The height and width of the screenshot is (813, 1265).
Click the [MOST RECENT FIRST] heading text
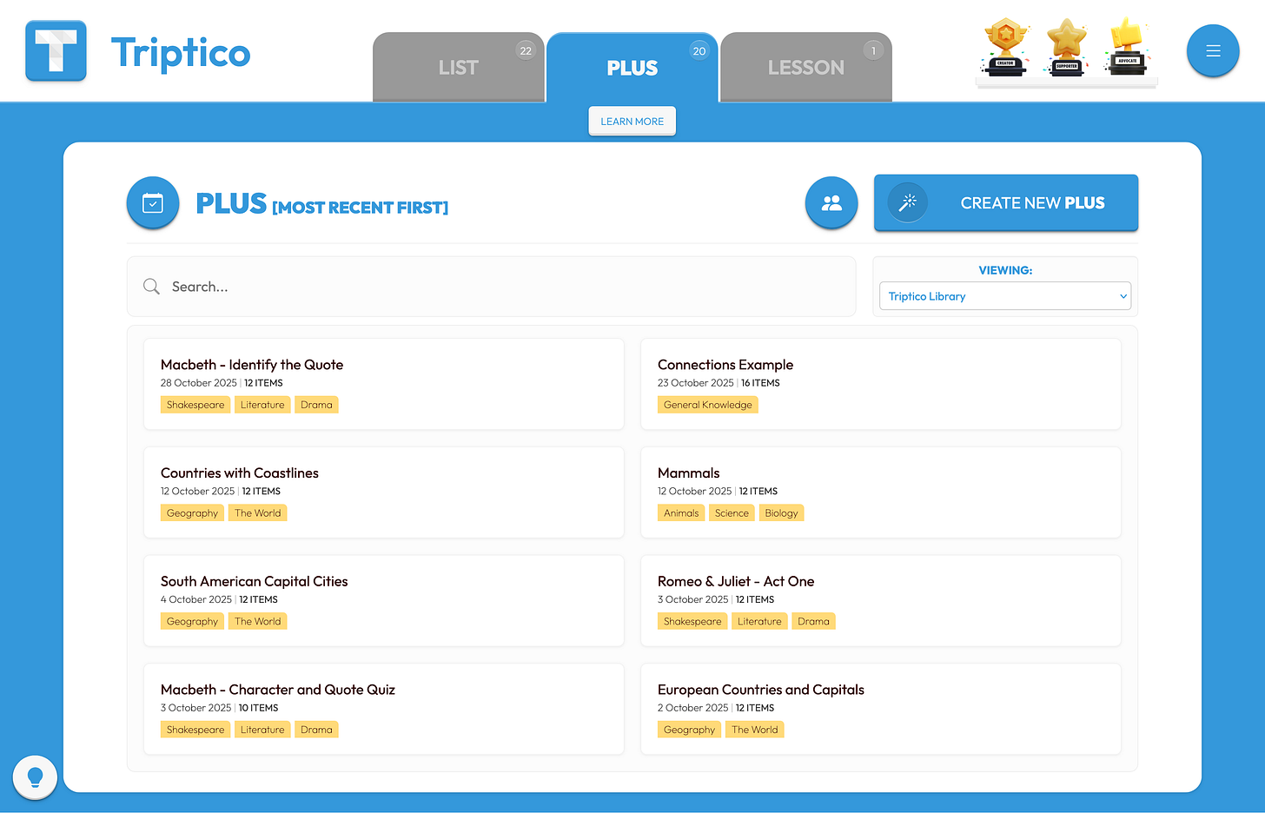(x=361, y=208)
